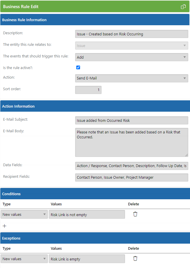190x268 pixels.
Task: Delete the 'Risk Link is not empty' condition
Action: click(135, 214)
